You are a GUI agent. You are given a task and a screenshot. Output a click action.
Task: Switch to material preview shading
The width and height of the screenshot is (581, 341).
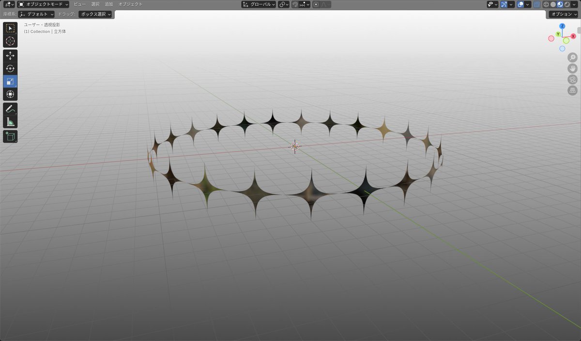560,4
